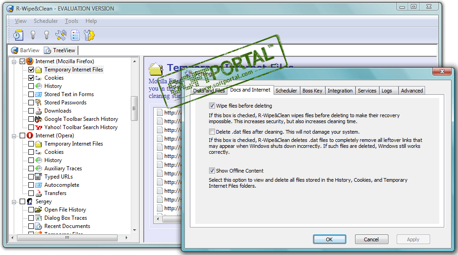
Task: Enable Delete .dat files after cleaning
Action: click(x=212, y=132)
